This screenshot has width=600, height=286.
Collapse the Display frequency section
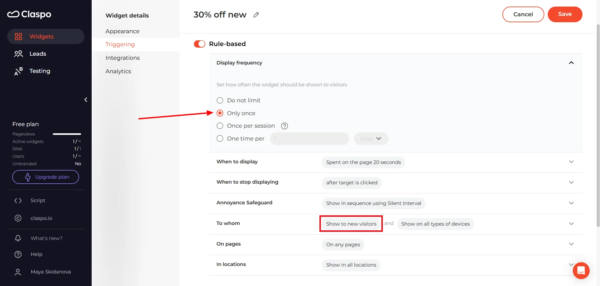(571, 63)
